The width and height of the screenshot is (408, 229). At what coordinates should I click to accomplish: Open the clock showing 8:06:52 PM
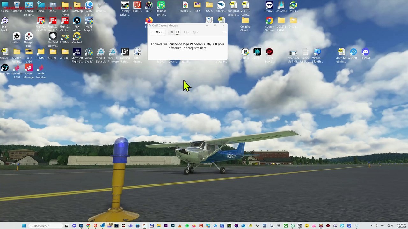(401, 226)
